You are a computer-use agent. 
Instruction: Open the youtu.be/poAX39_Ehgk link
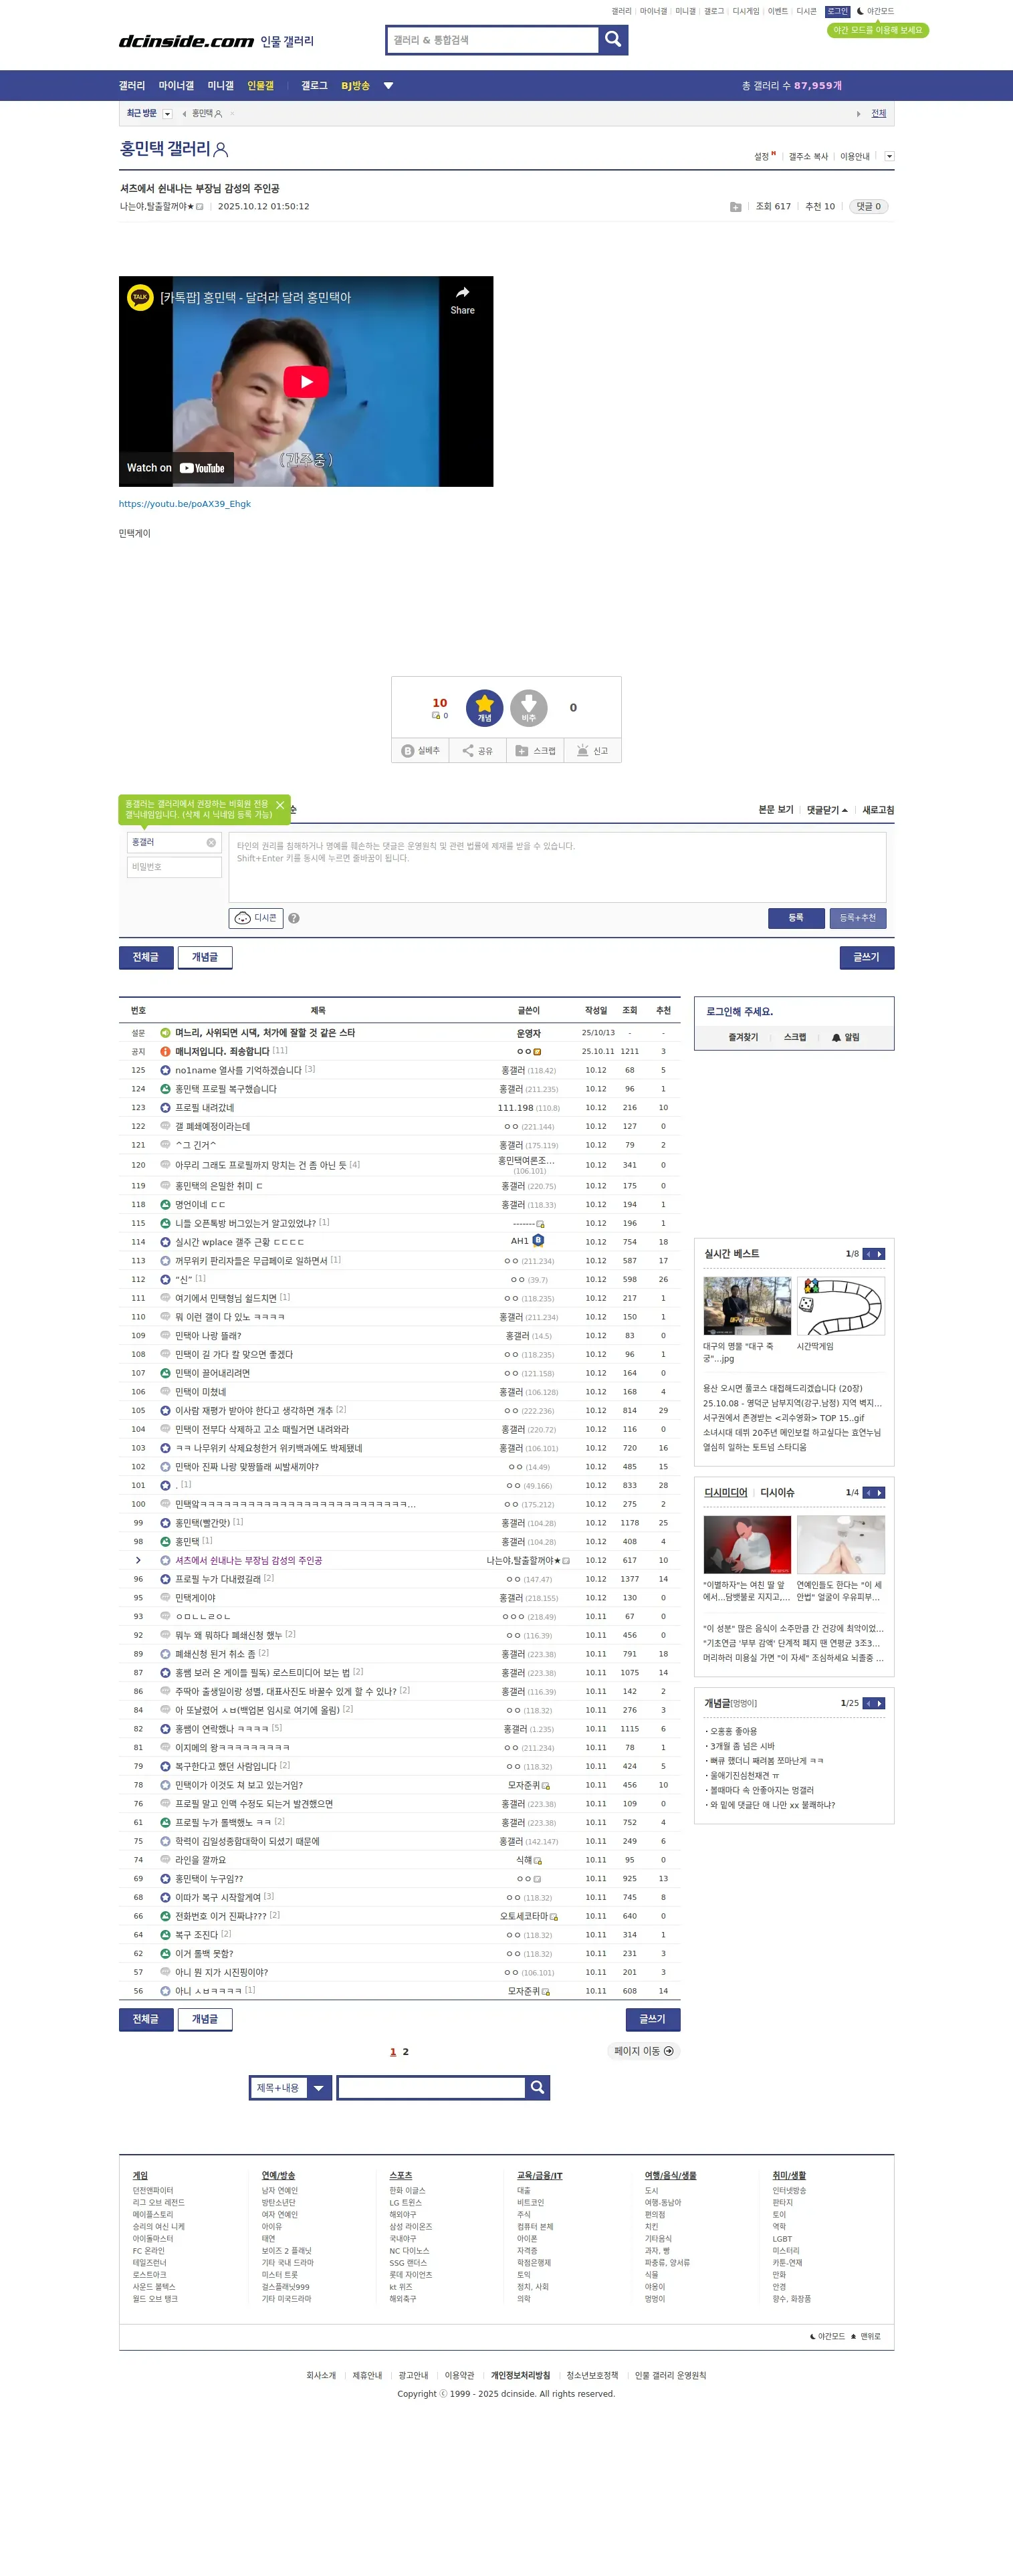pyautogui.click(x=185, y=504)
